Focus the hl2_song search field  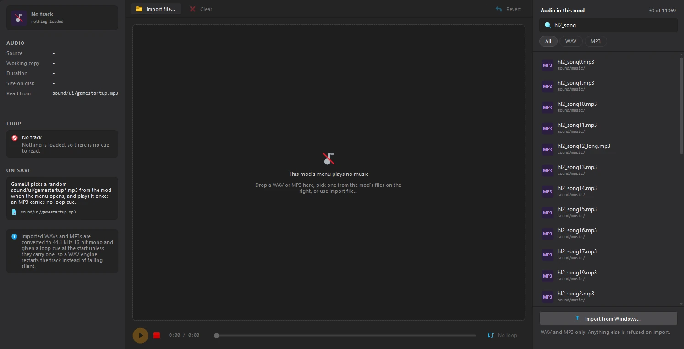[608, 25]
